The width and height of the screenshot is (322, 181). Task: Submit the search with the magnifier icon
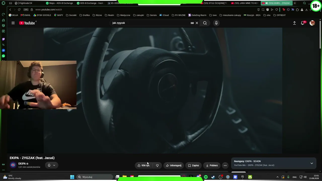[205, 23]
